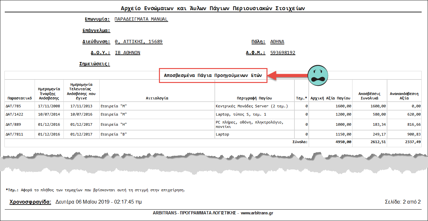
Task: Click the 'Παραστατικό' column header
Action: (x=20, y=98)
